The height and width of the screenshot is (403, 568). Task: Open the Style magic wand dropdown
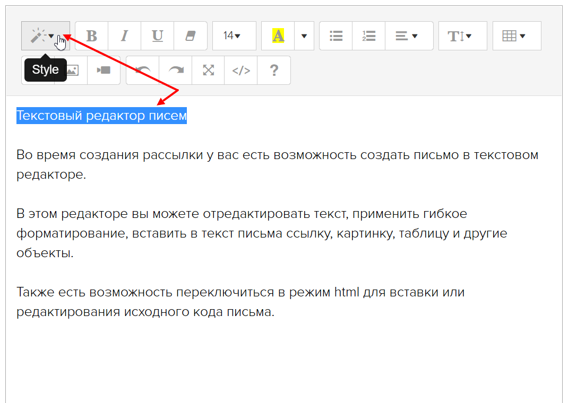point(45,36)
